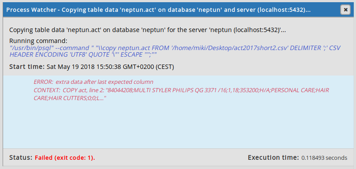The width and height of the screenshot is (356, 169).
Task: Select the 'Copying table data' description line
Action: pos(147,30)
